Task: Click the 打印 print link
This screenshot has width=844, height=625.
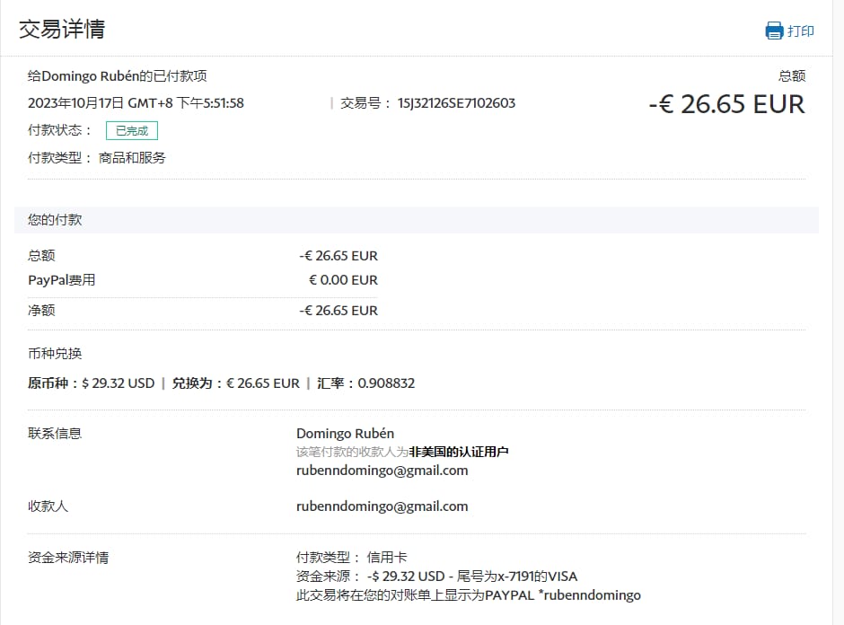Action: (800, 31)
